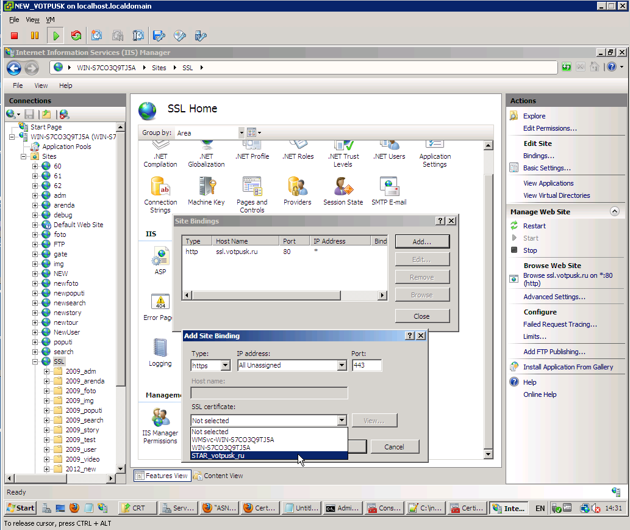Click Edit Permissions... link
Viewport: 630px width, 530px height.
click(549, 128)
